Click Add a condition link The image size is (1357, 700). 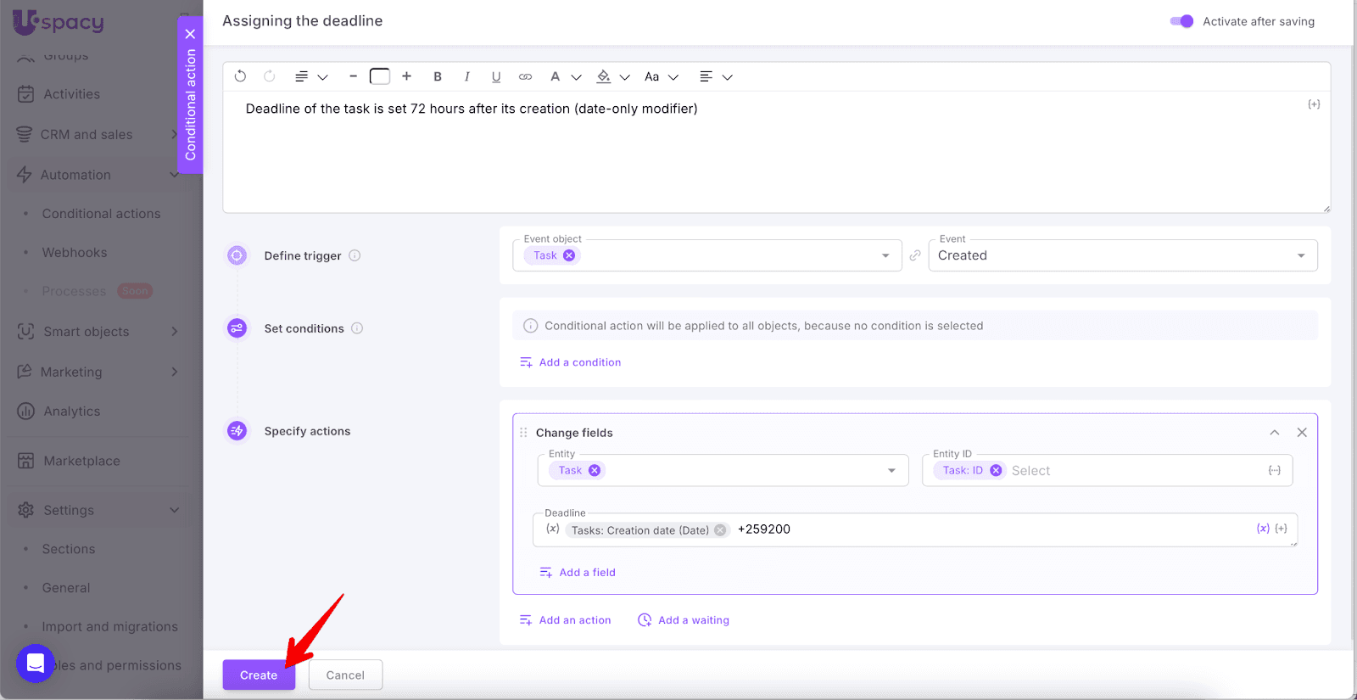pyautogui.click(x=579, y=362)
